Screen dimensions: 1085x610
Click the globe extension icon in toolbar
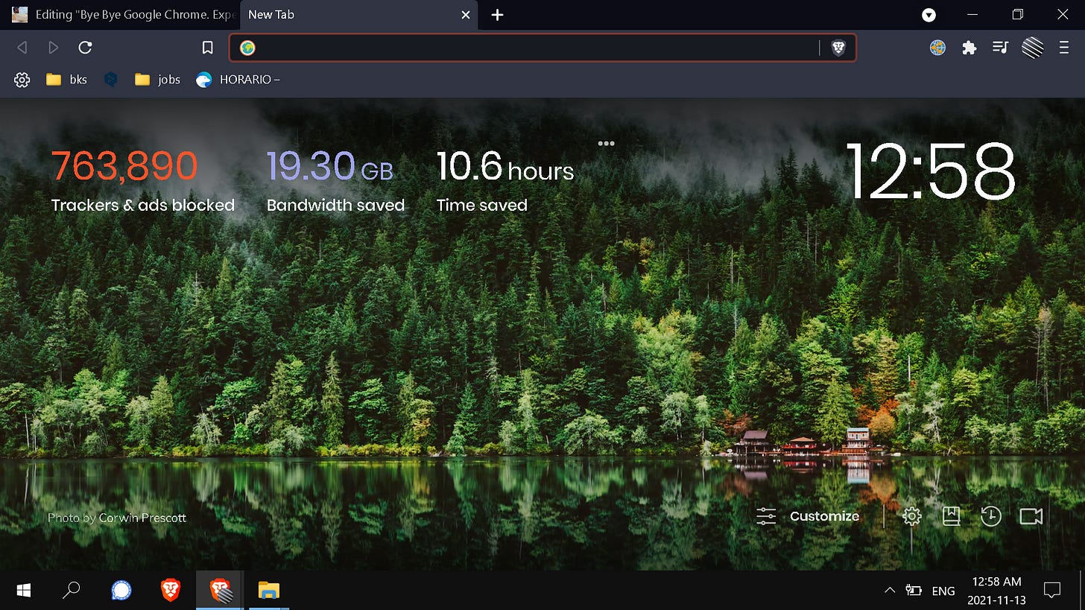click(x=937, y=48)
